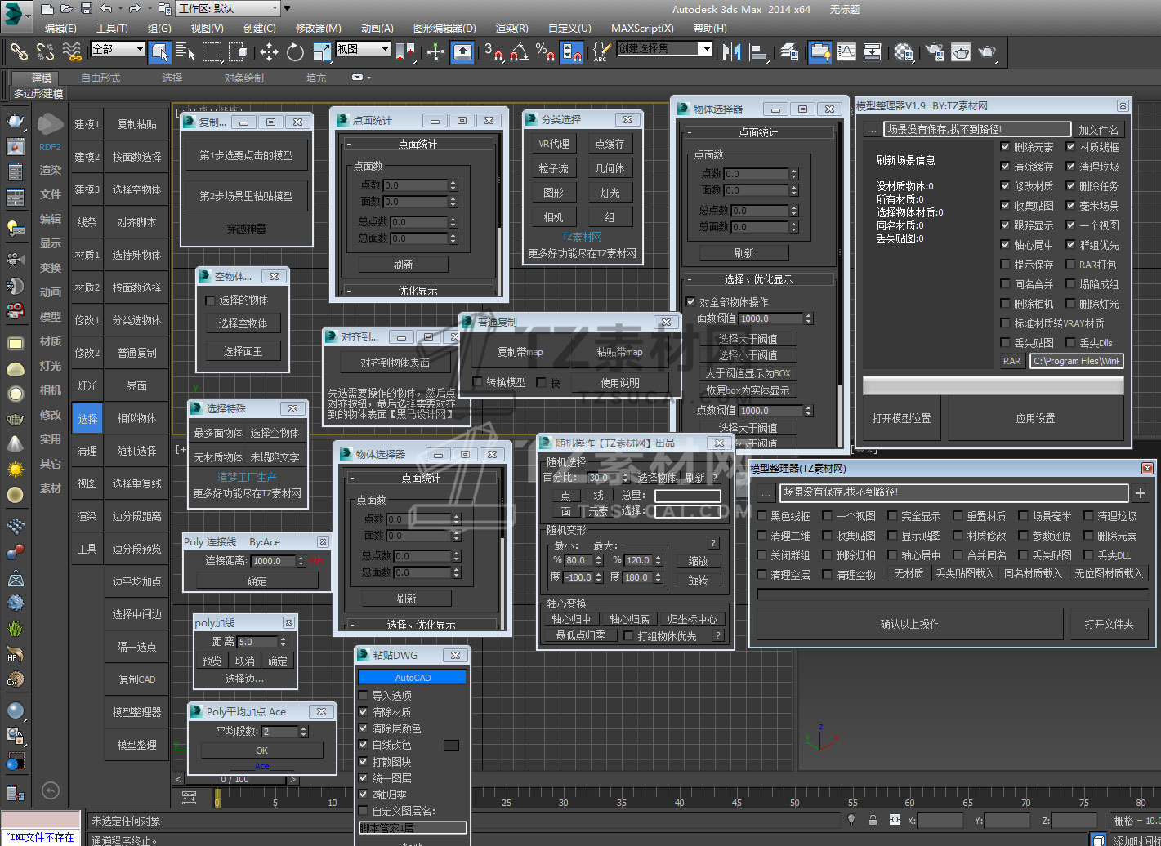Screen dimensions: 1161x846
Task: Toggle the Angle Snap icon
Action: [x=519, y=52]
